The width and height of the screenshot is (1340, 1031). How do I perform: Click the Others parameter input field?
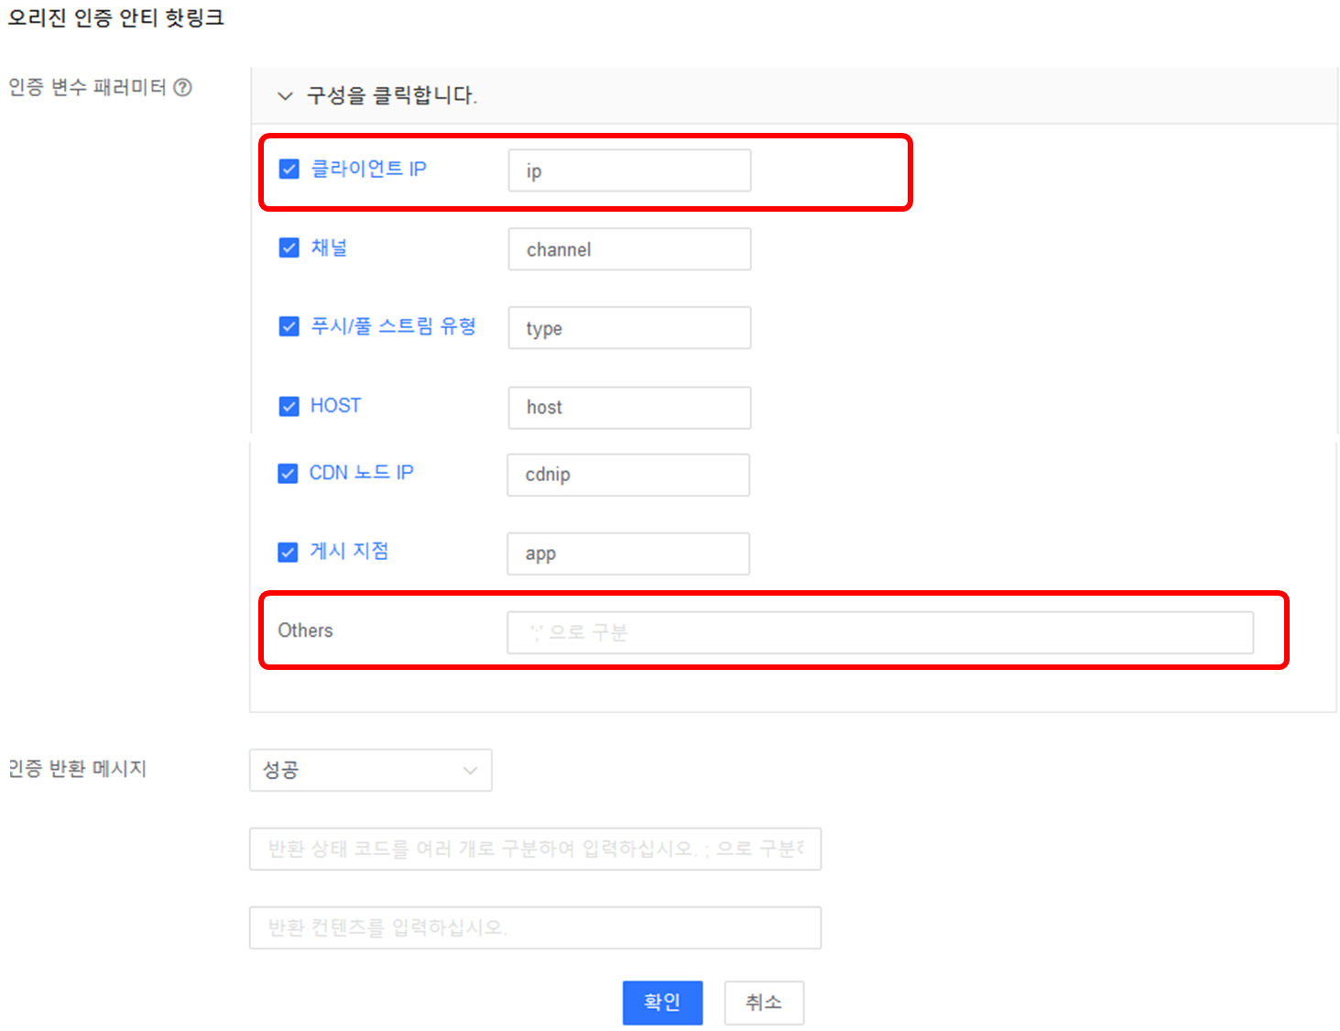(879, 632)
